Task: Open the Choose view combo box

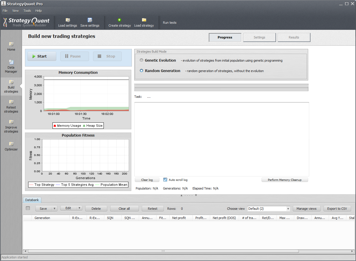Action: click(268, 209)
